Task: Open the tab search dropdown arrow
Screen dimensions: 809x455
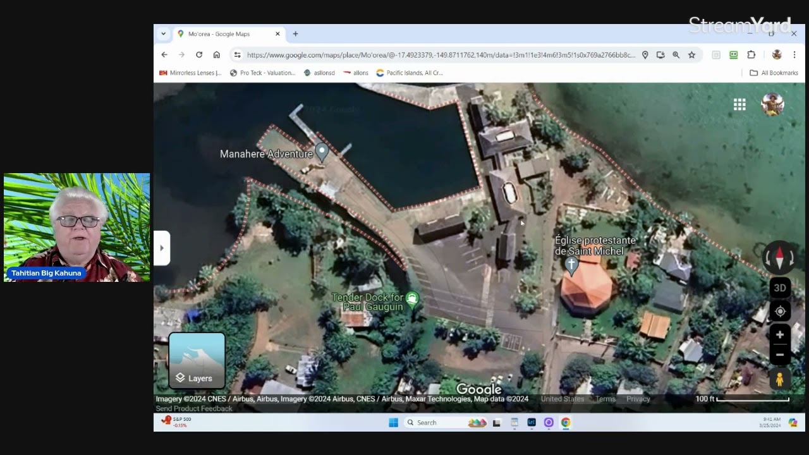Action: point(164,34)
